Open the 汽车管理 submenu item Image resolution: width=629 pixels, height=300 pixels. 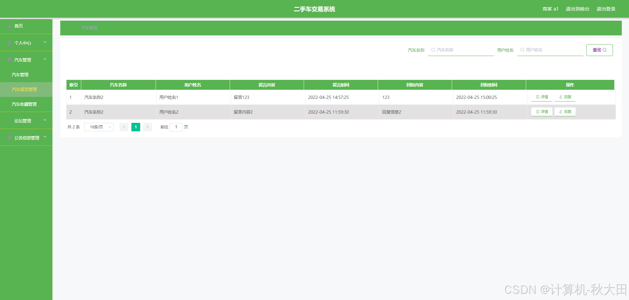tap(26, 75)
